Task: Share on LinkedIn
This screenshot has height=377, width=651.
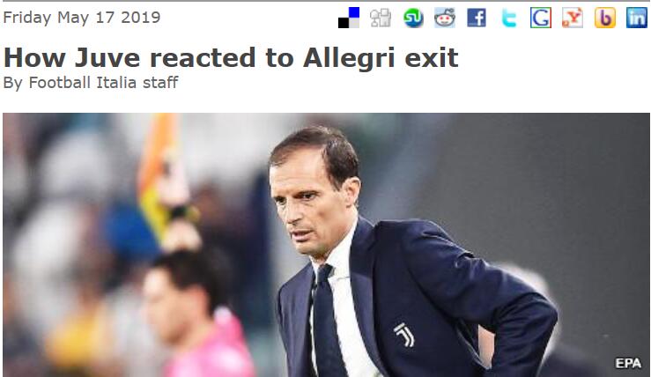Action: tap(637, 18)
